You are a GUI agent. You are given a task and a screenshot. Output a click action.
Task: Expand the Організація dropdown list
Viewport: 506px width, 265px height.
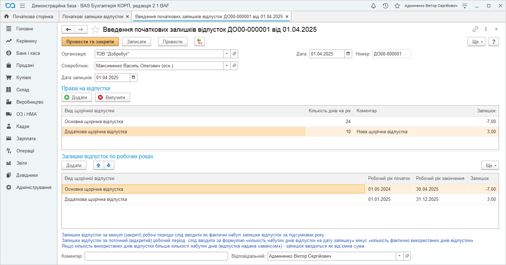pyautogui.click(x=227, y=54)
